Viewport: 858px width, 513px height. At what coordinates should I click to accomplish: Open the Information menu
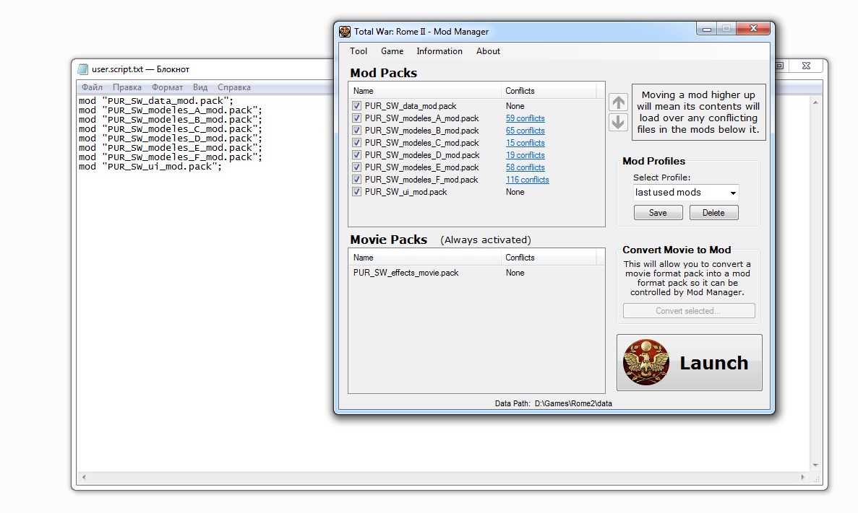(x=439, y=51)
